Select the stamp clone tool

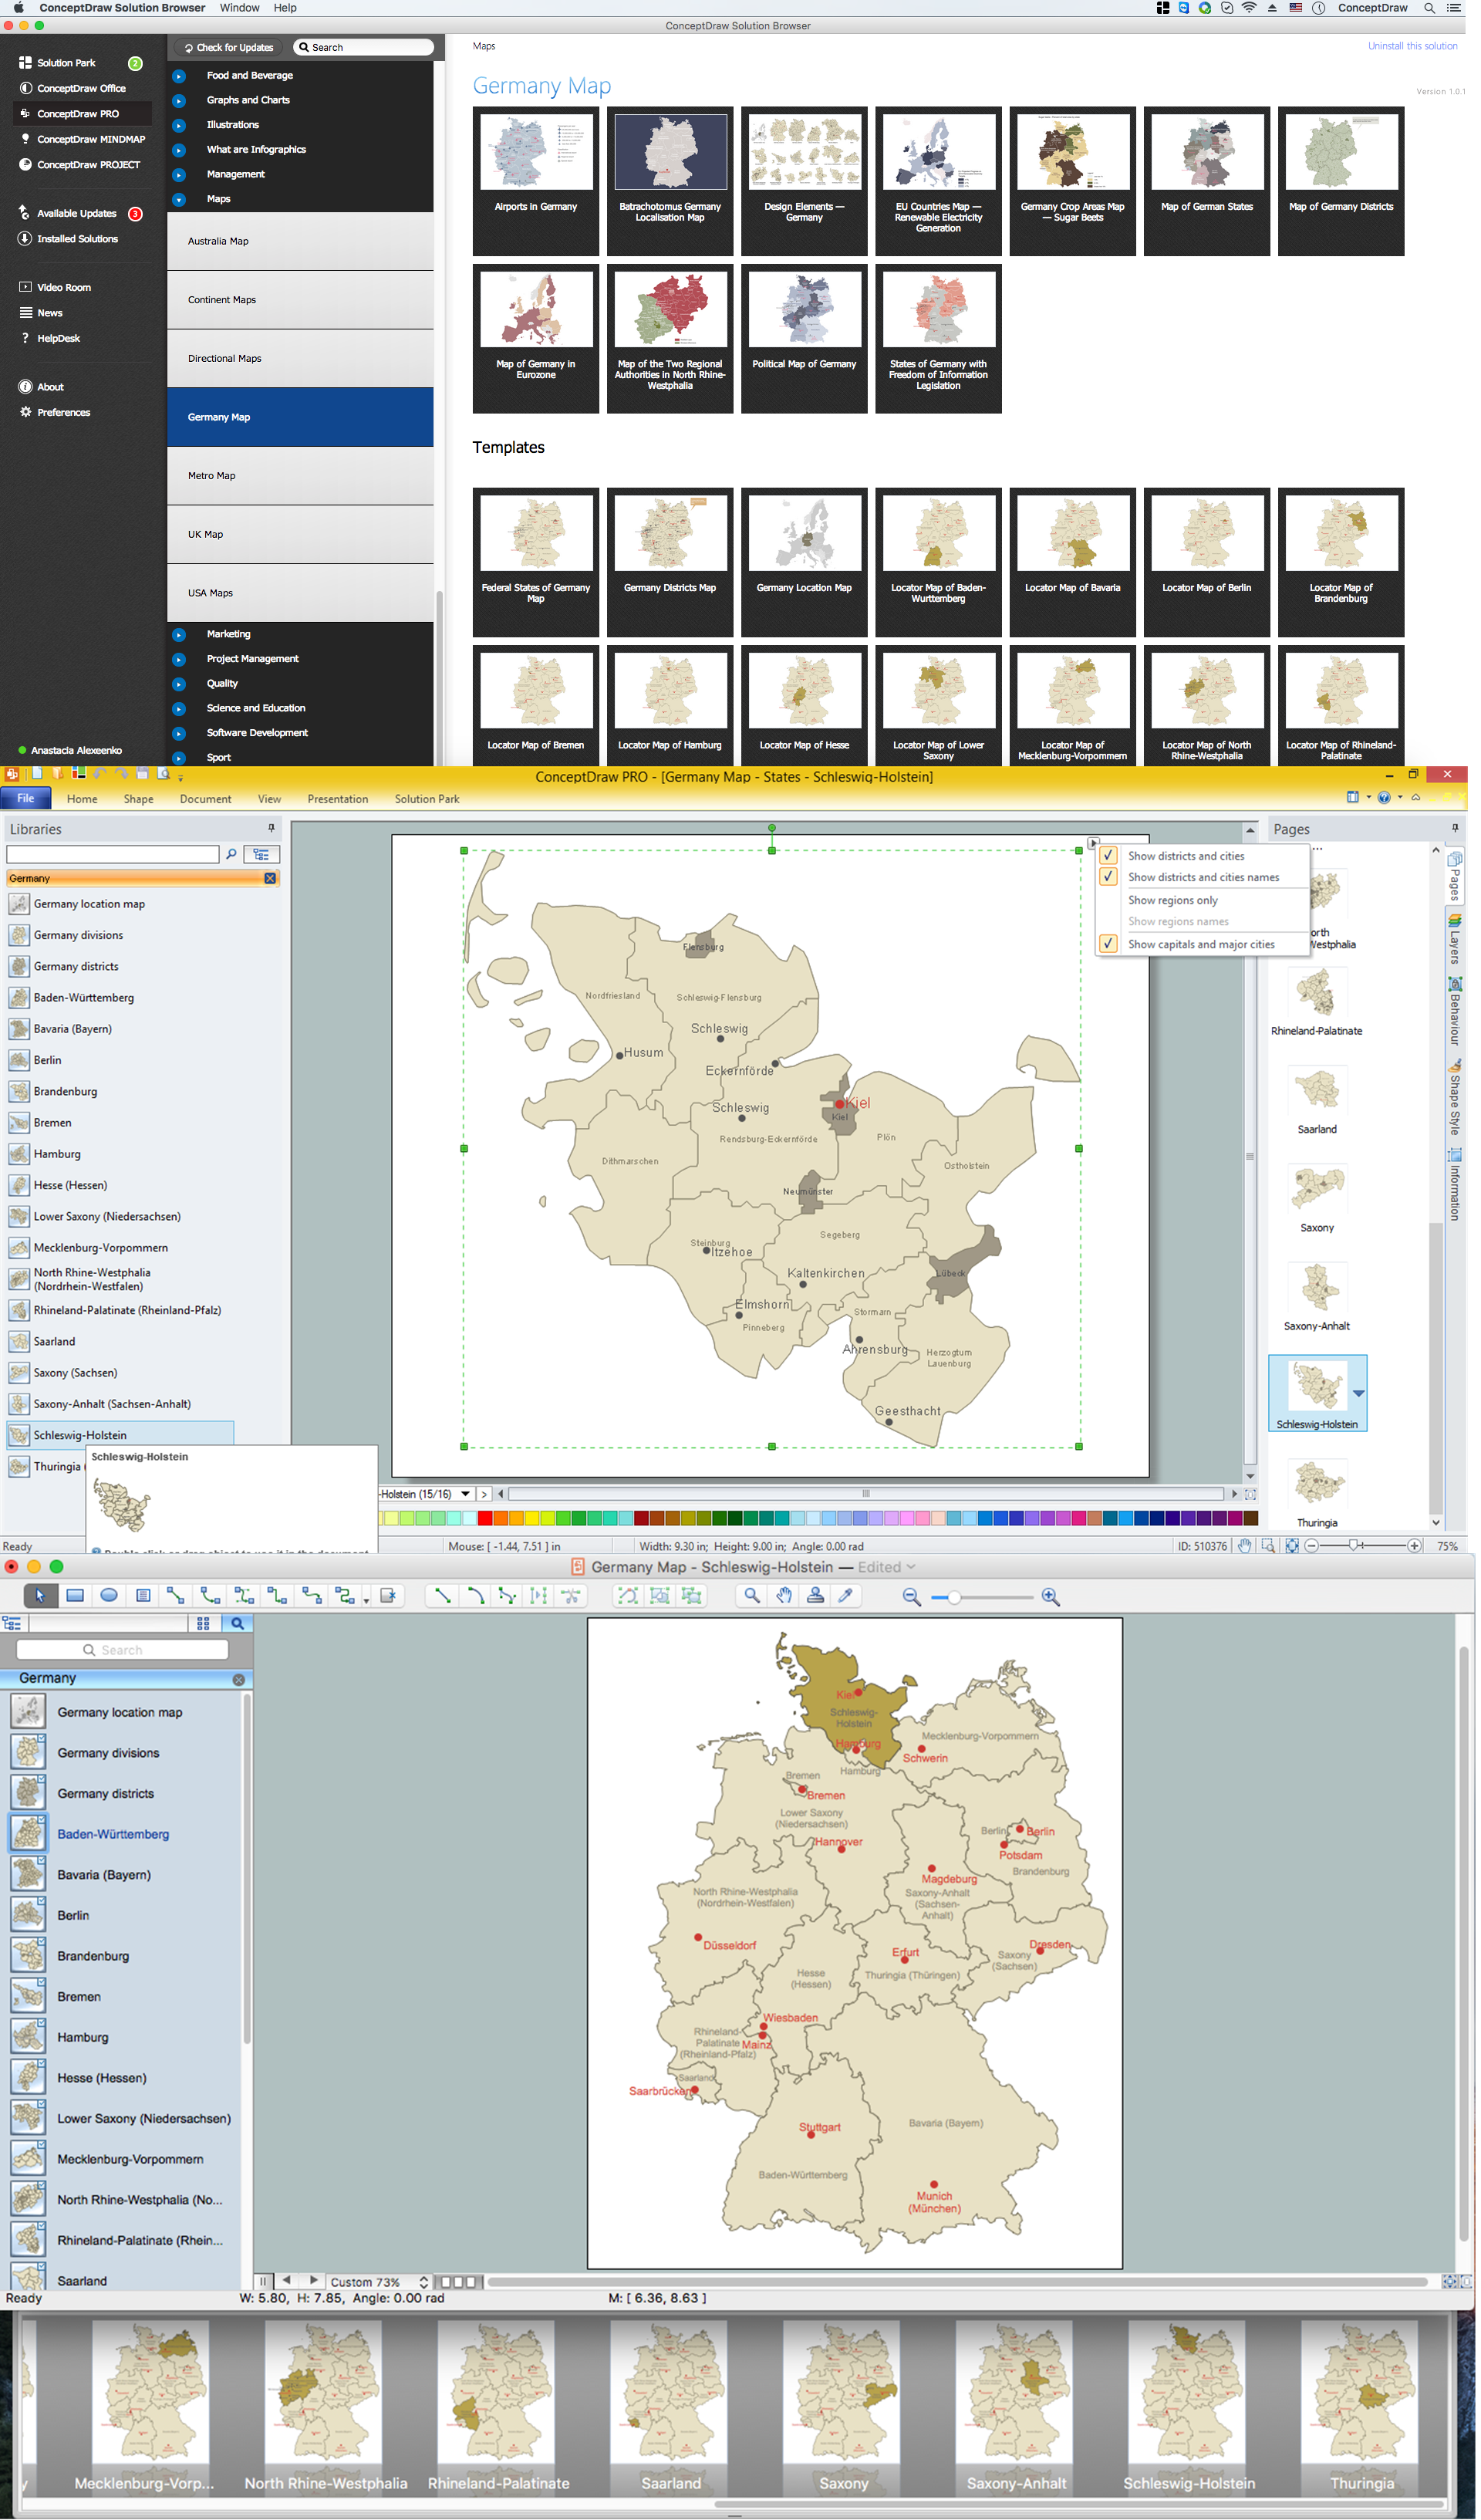[816, 1596]
